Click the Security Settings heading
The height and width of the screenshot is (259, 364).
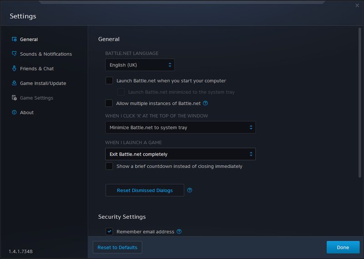tap(122, 217)
